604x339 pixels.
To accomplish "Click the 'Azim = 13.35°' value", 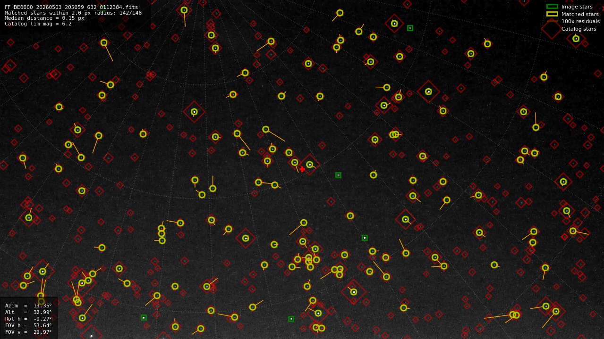I will click(x=28, y=306).
